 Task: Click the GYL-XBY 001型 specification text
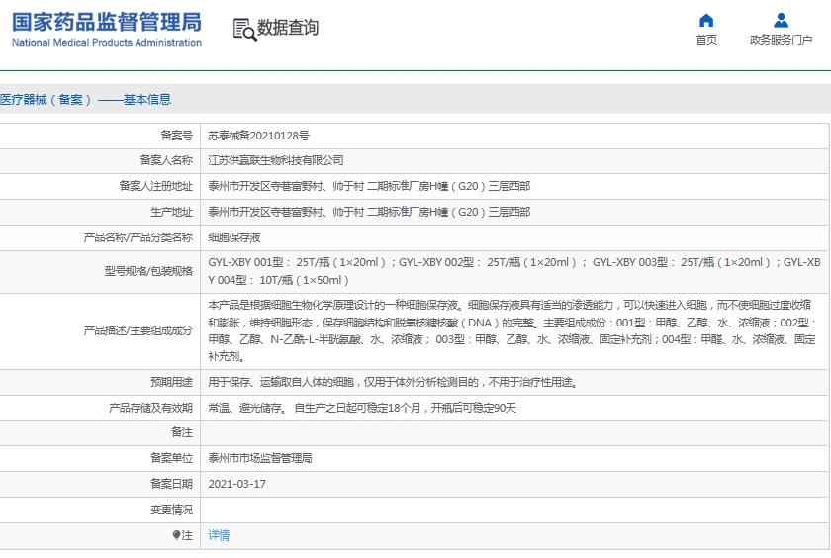click(x=514, y=271)
